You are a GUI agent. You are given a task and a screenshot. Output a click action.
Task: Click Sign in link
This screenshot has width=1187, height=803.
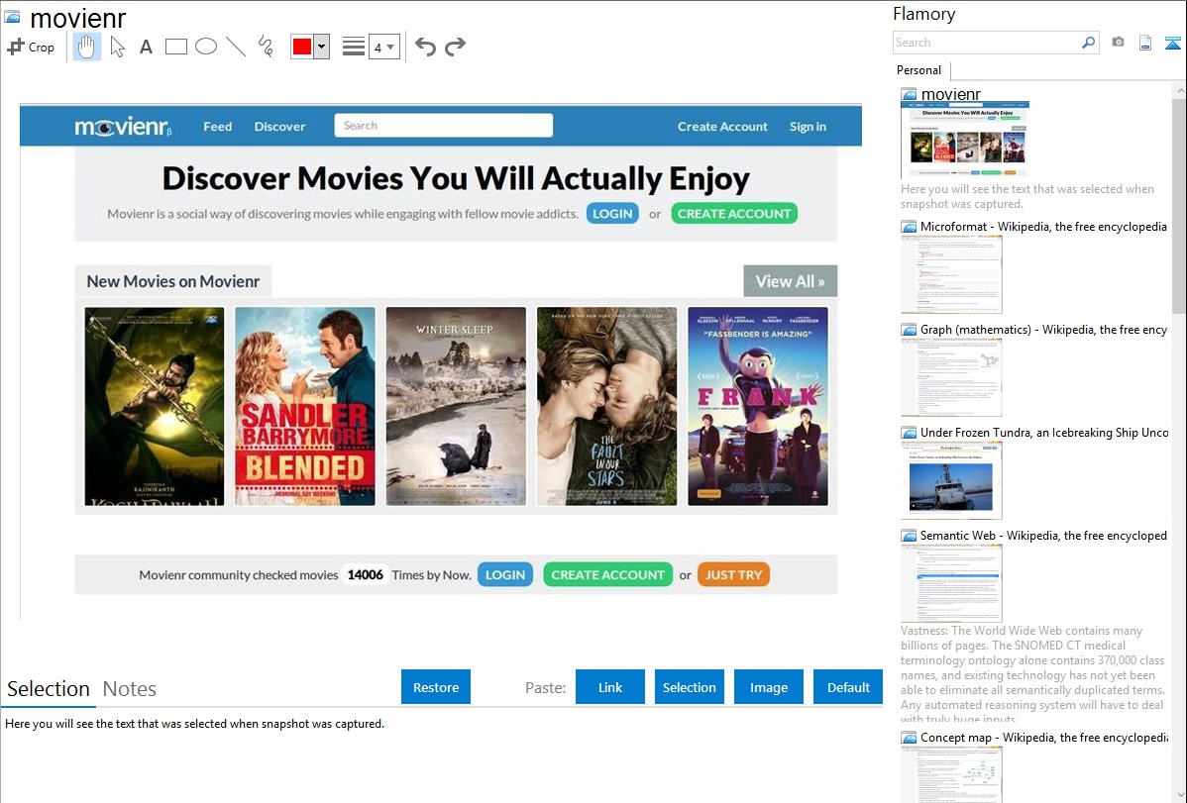tap(808, 127)
